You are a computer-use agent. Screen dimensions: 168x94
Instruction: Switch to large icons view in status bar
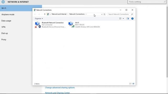(133, 84)
